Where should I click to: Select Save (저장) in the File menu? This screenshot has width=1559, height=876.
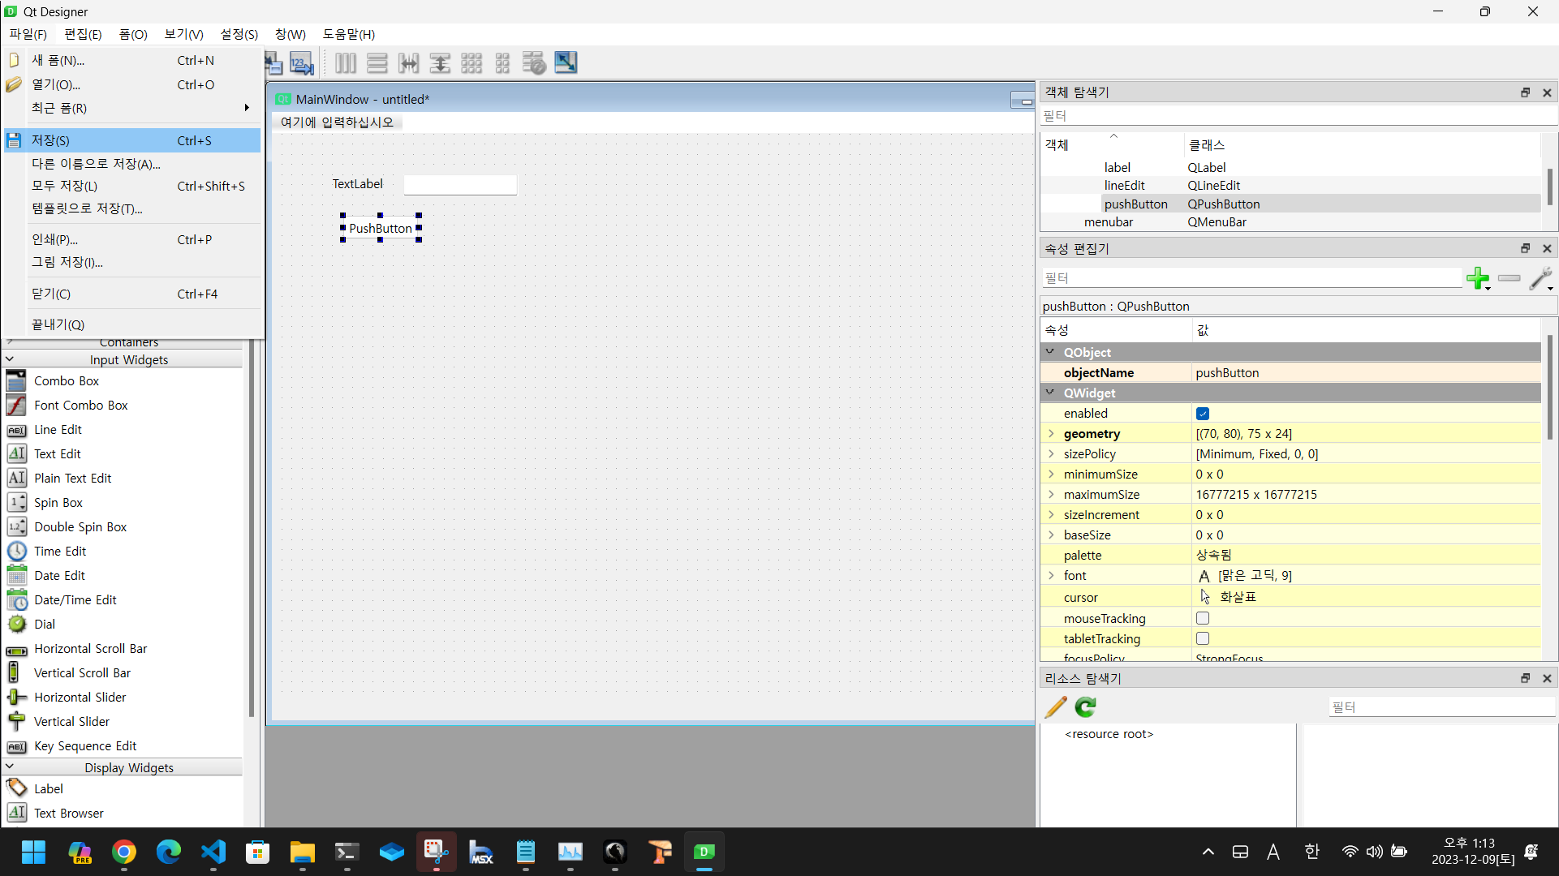(50, 140)
